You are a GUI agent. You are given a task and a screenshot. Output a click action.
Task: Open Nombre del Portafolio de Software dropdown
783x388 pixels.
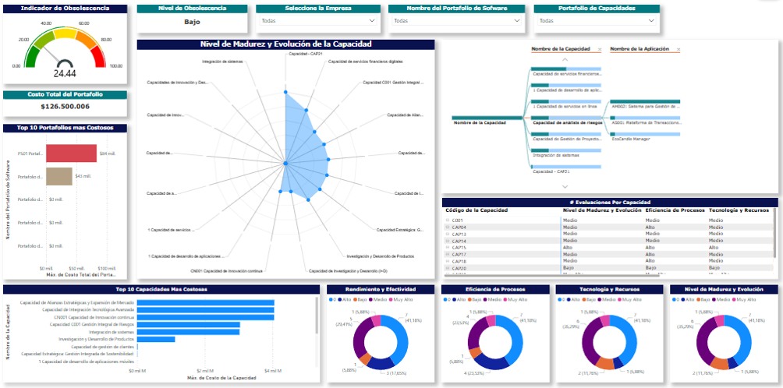point(456,21)
